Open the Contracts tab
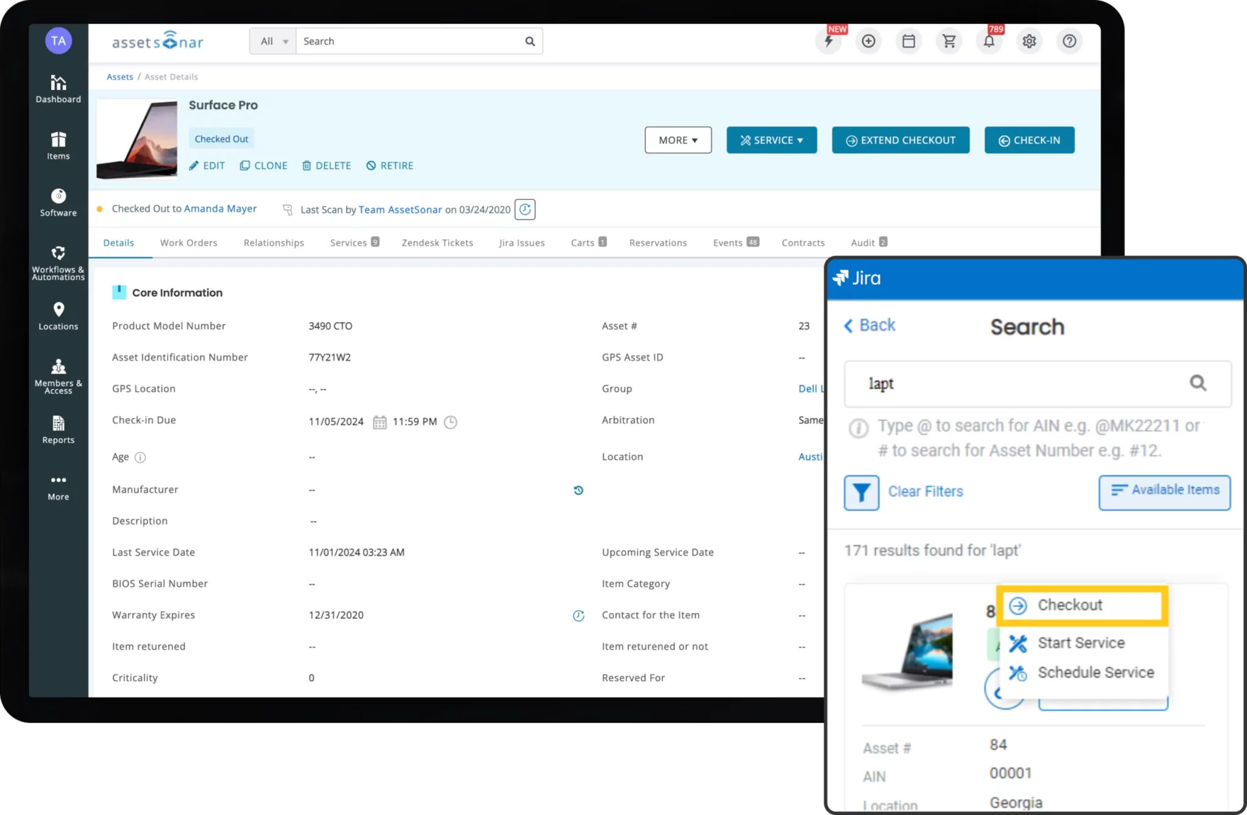1247x815 pixels. click(x=803, y=243)
